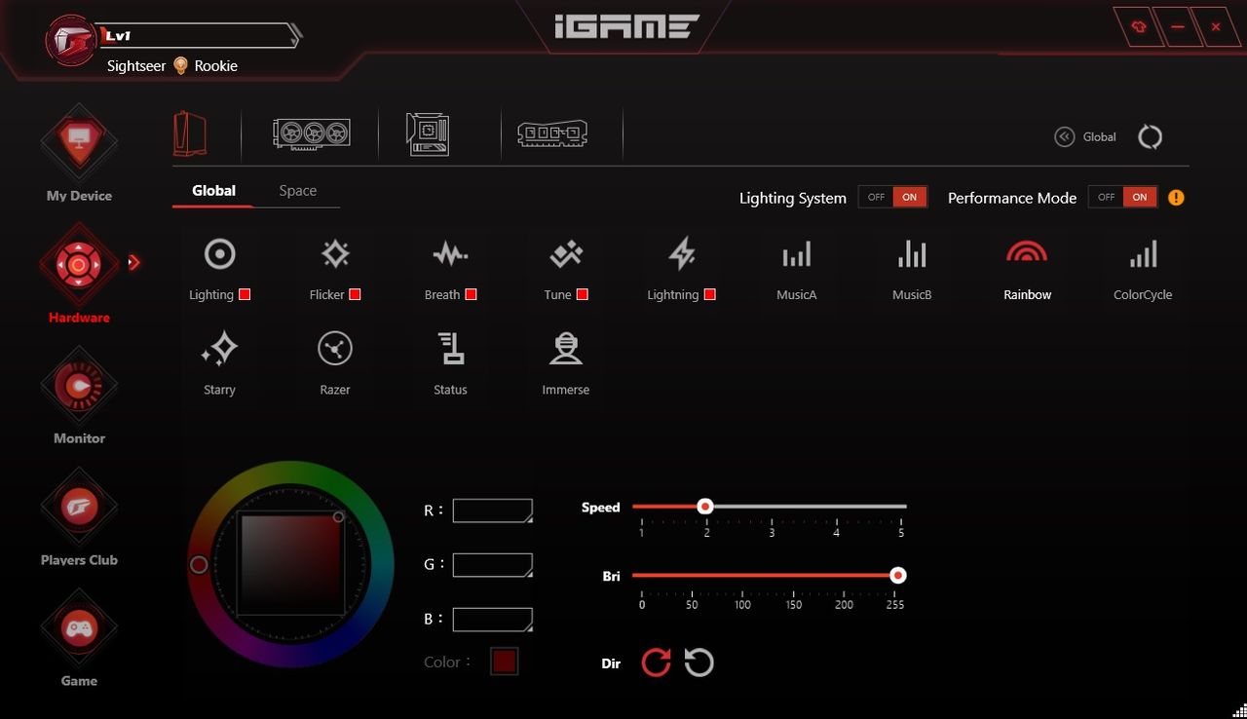Click the Sightseer Rookie rank text
Screen dimensions: 1247x719
[x=172, y=65]
